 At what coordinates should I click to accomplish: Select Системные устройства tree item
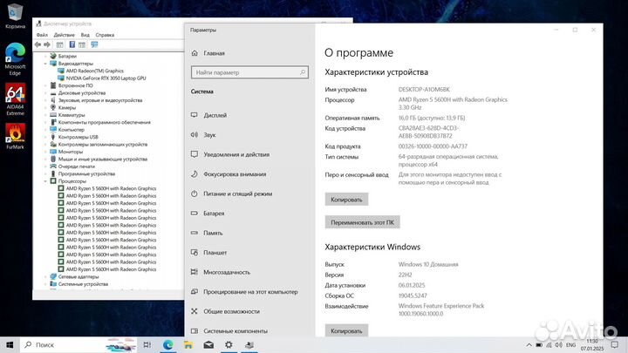tap(83, 284)
